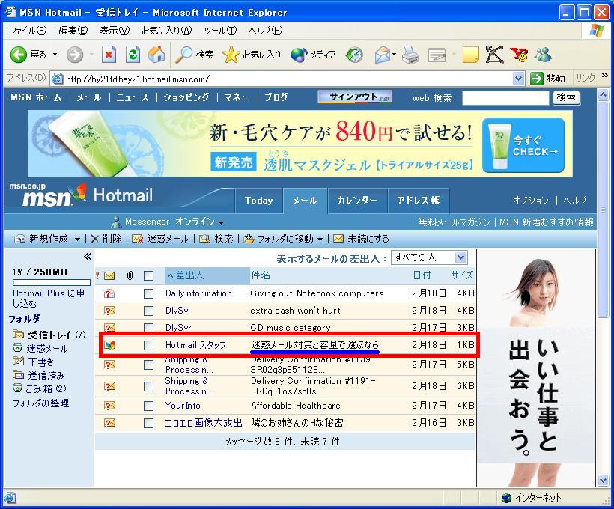Mark as junk with 迷惑メール toolbar button
This screenshot has width=614, height=509.
(x=160, y=239)
